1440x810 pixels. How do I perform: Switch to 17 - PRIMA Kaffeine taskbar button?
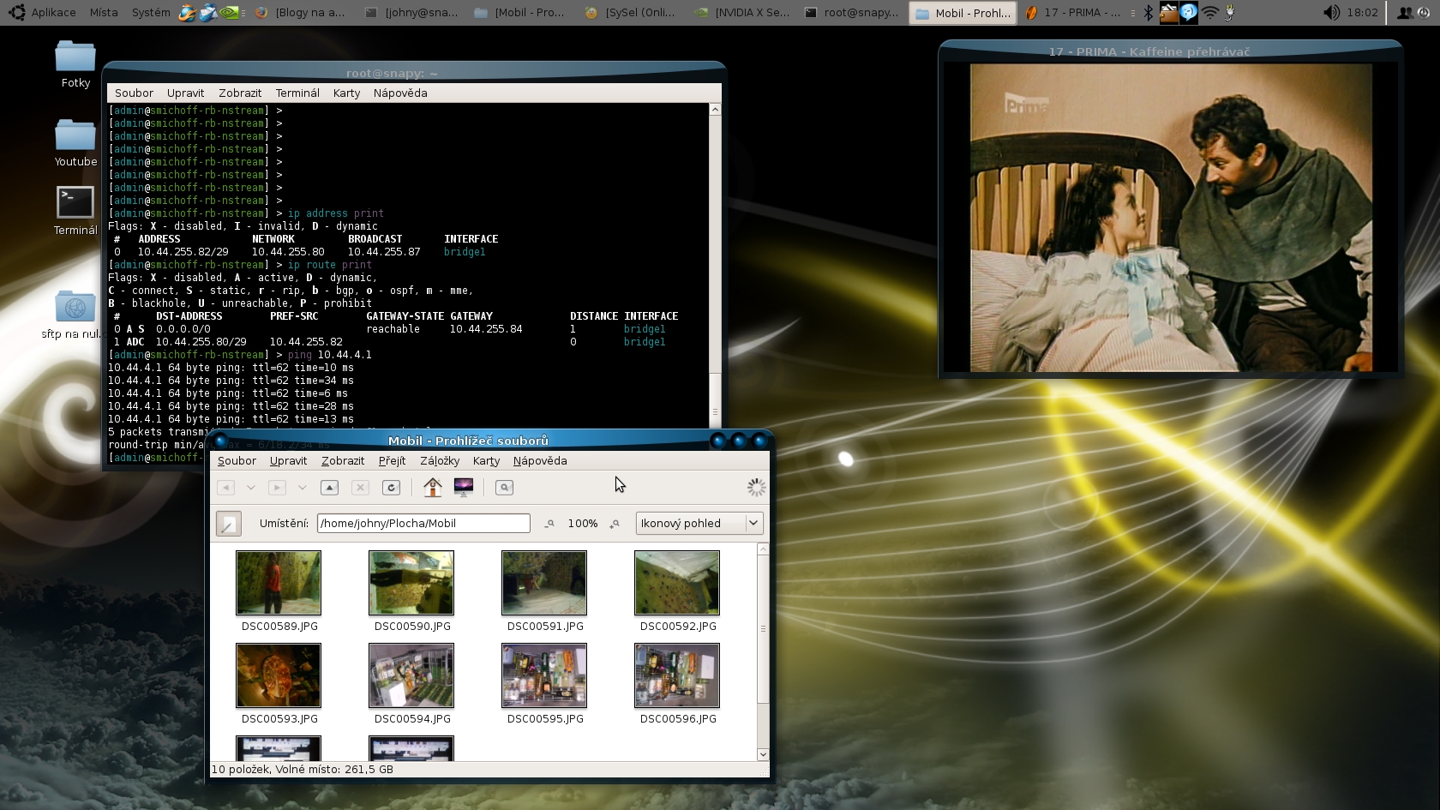pyautogui.click(x=1071, y=13)
